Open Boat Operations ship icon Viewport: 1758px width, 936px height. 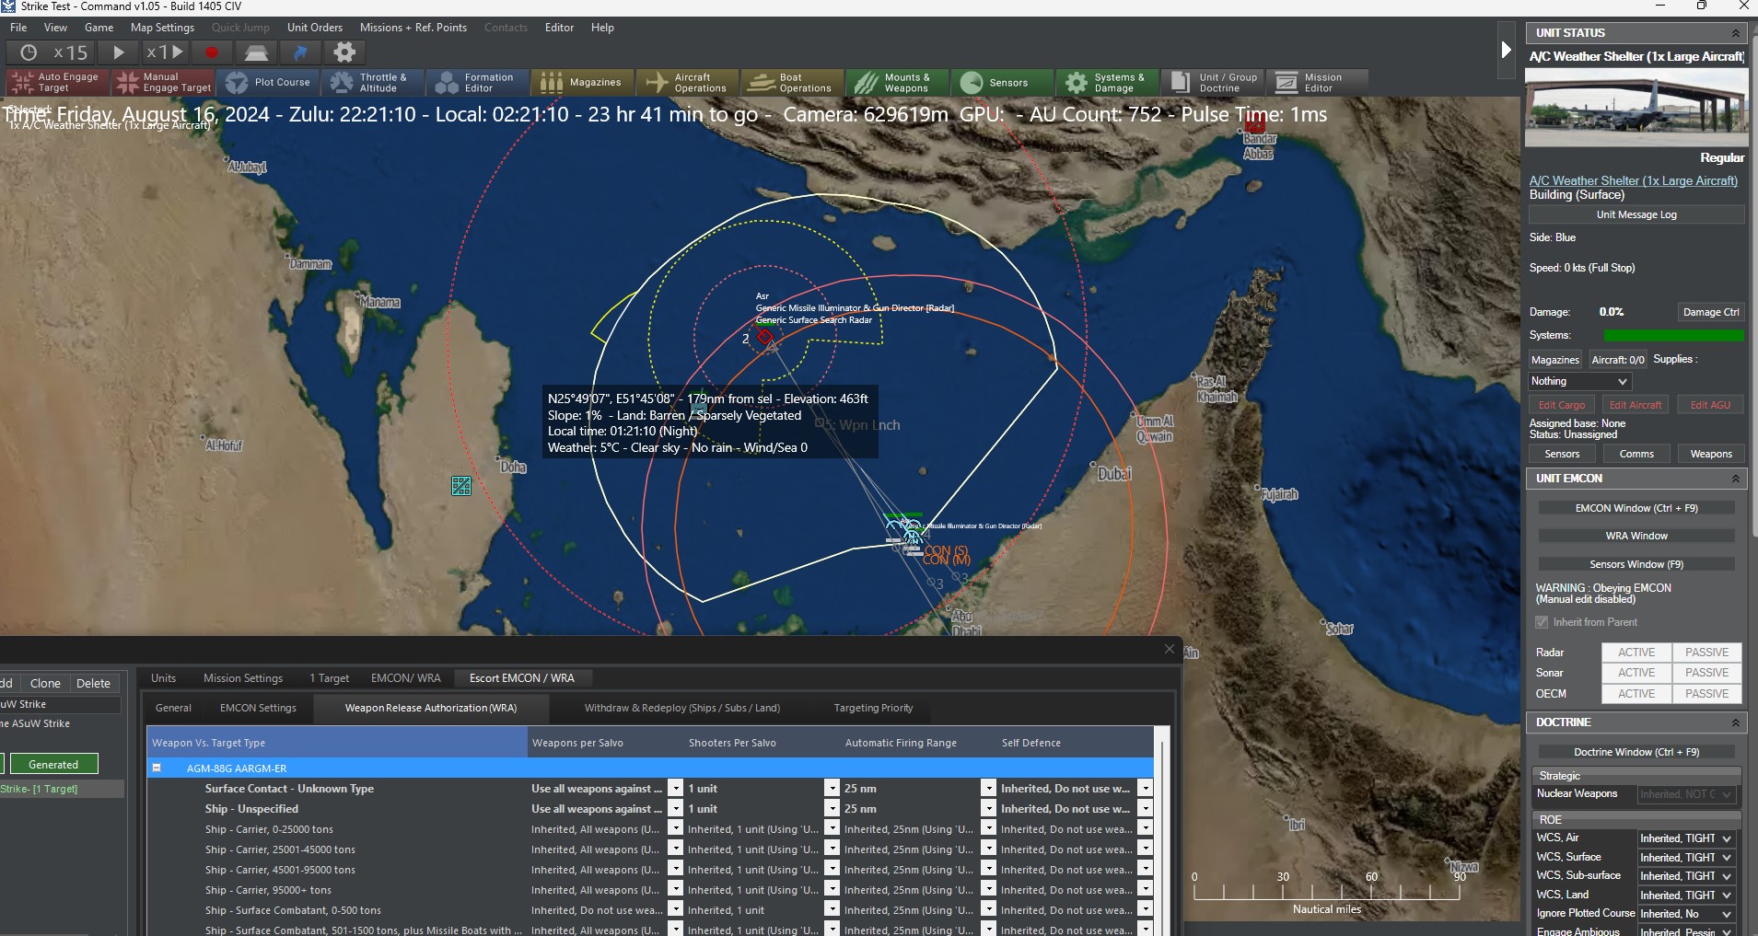tap(762, 82)
